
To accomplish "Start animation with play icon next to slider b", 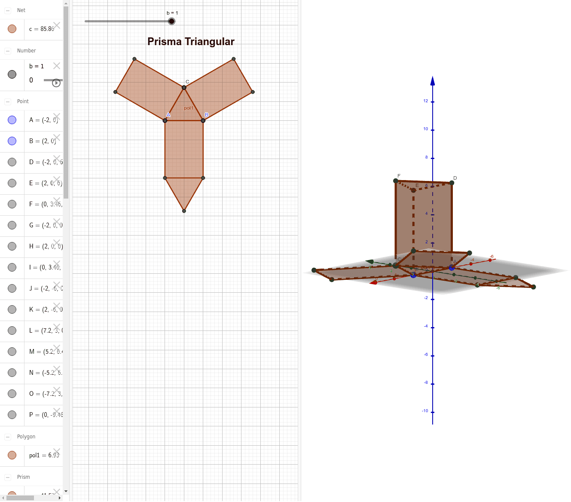I will click(56, 83).
